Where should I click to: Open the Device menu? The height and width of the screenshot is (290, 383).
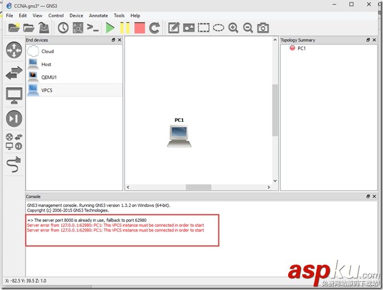[76, 16]
